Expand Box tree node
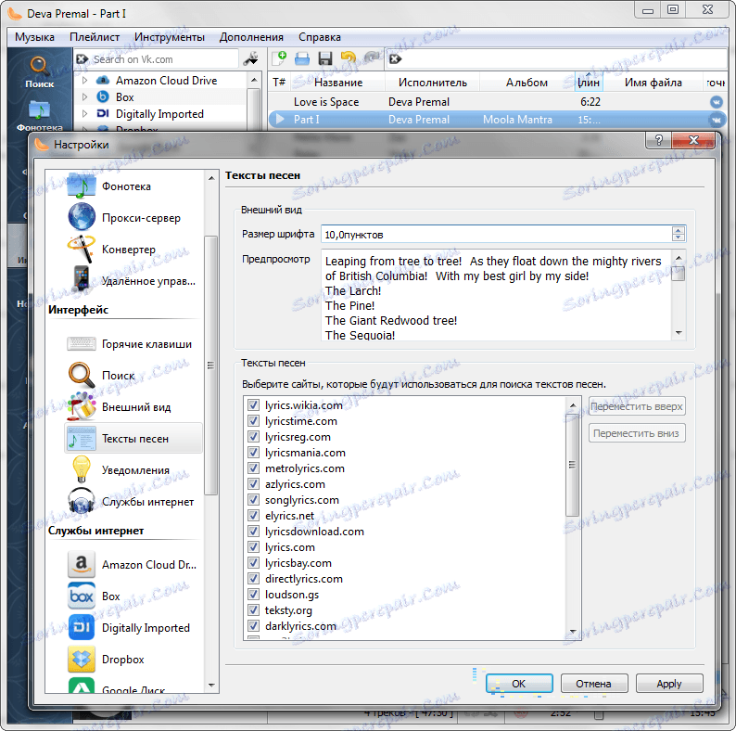This screenshot has width=736, height=731. click(84, 96)
